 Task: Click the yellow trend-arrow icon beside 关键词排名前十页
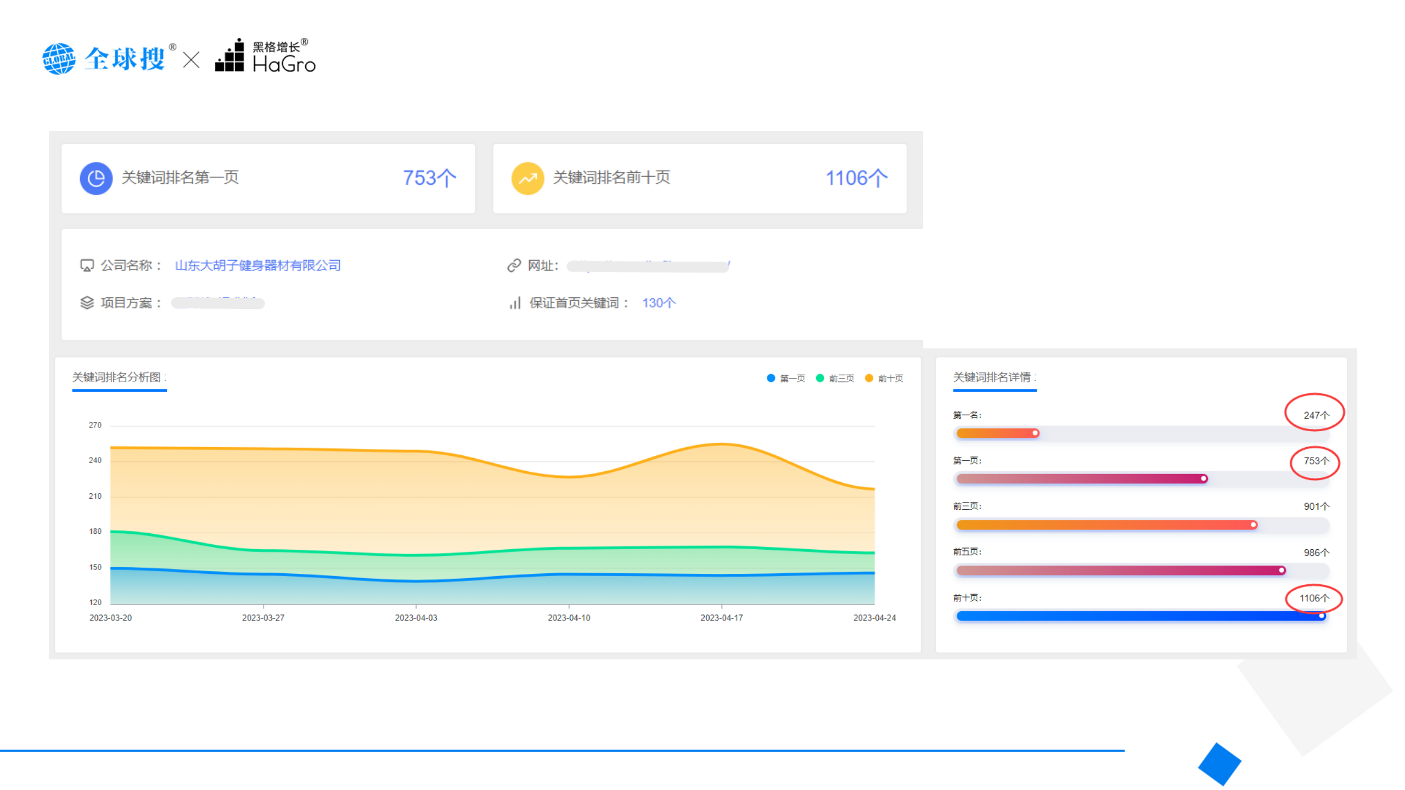click(x=527, y=178)
